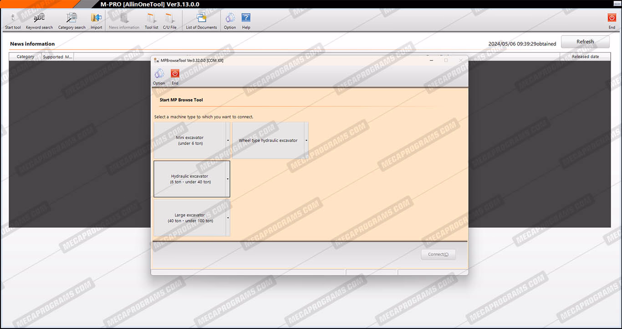Click the Start tool icon
The image size is (622, 329).
pyautogui.click(x=13, y=21)
